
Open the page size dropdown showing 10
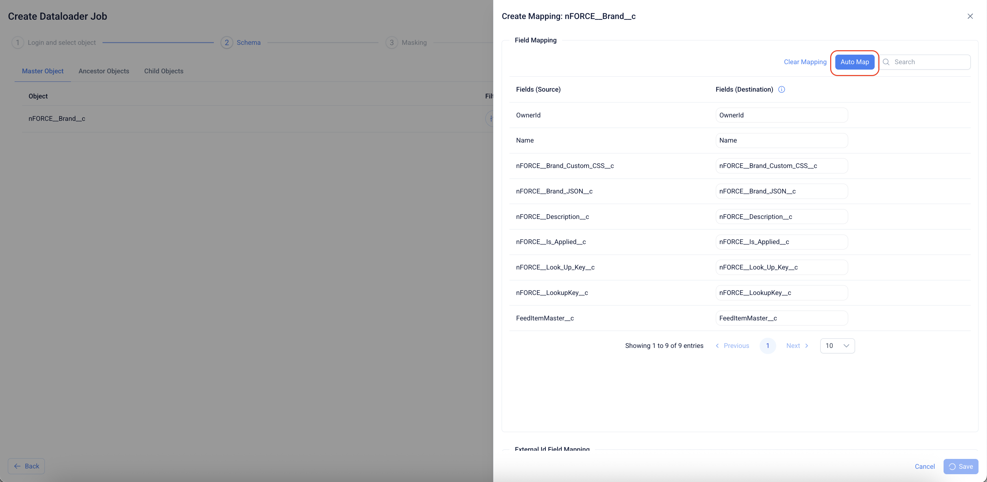click(837, 346)
